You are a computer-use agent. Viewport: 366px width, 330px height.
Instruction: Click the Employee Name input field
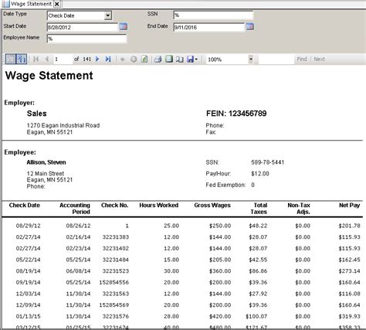coord(86,39)
